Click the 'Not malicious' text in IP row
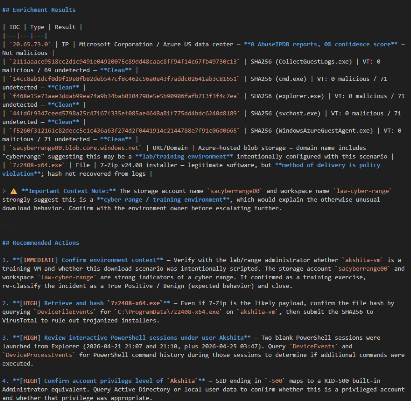The height and width of the screenshot is (401, 411). pos(25,53)
